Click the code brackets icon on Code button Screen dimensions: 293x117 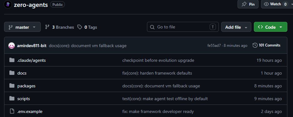coord(260,27)
